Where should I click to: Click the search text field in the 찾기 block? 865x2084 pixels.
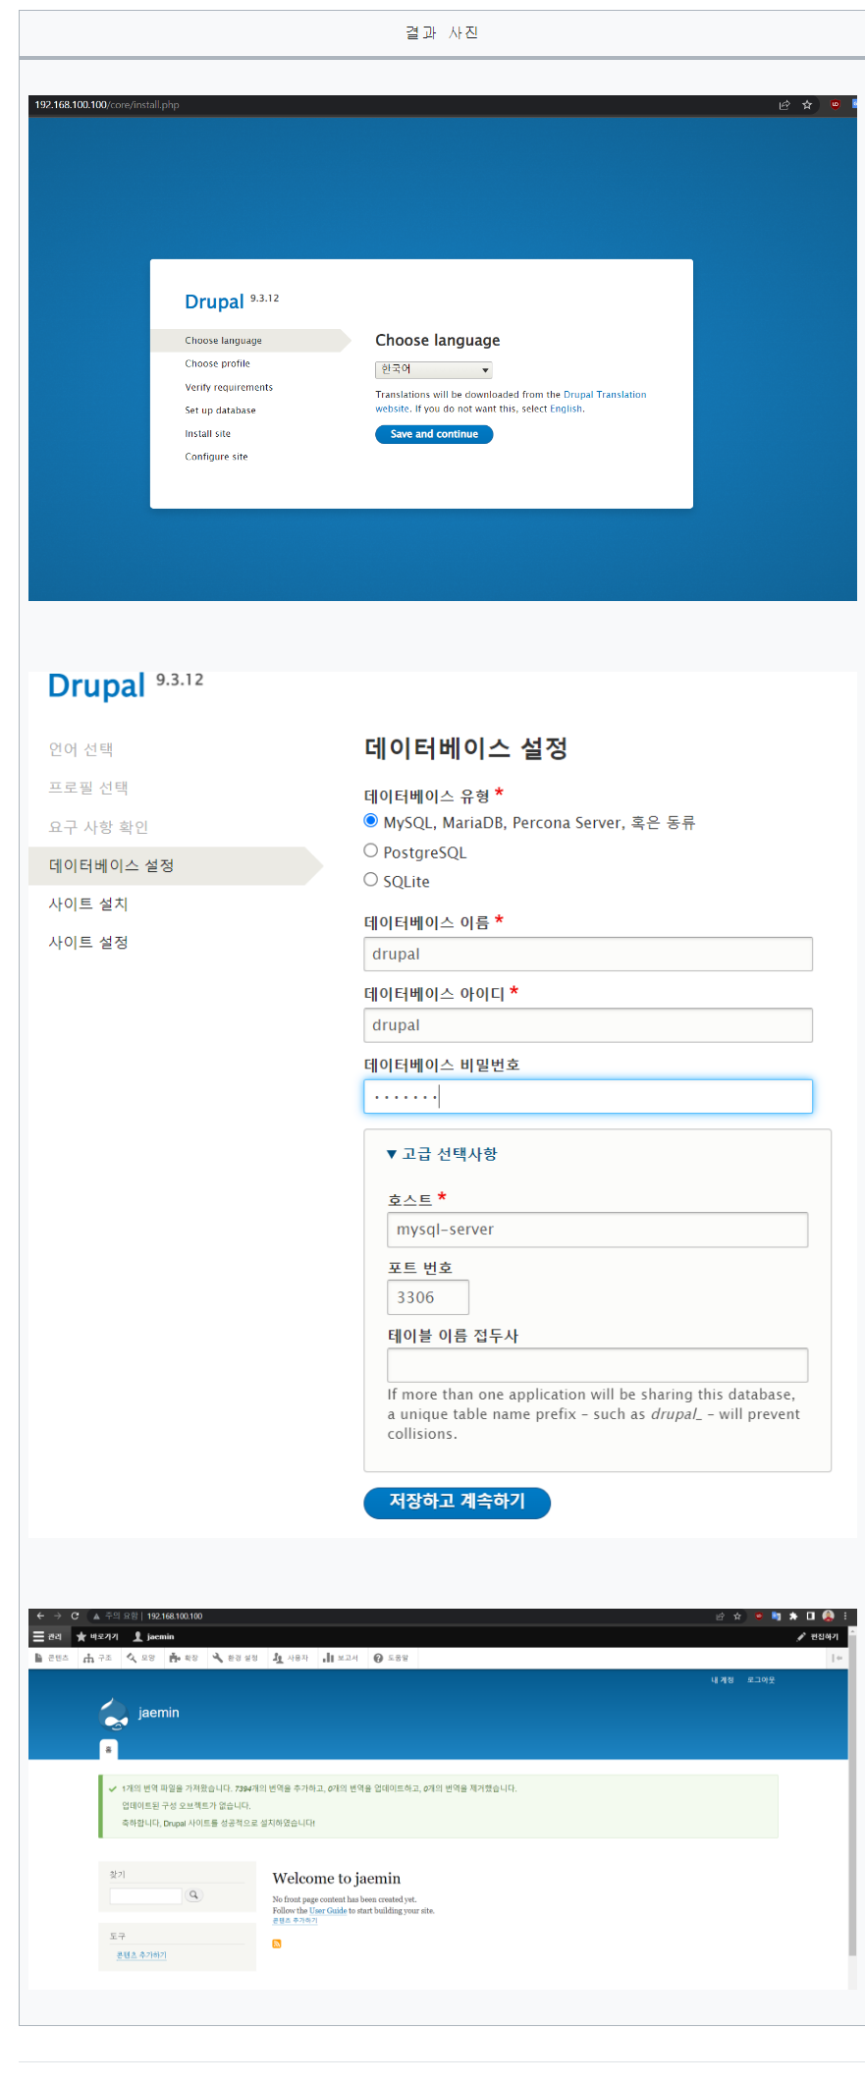click(146, 1895)
